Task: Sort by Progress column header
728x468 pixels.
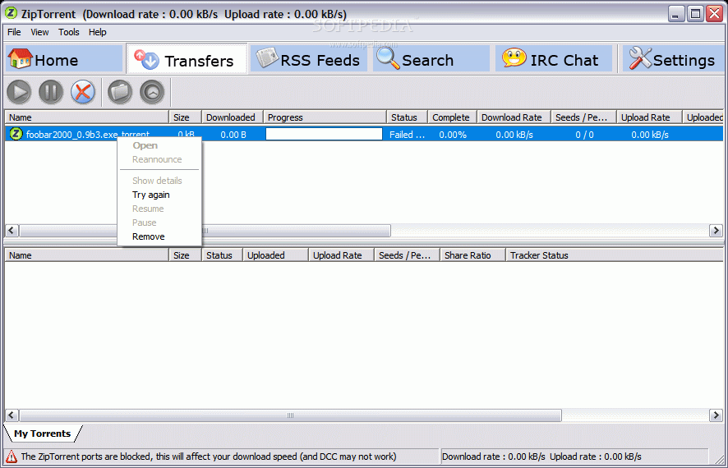Action: tap(325, 117)
